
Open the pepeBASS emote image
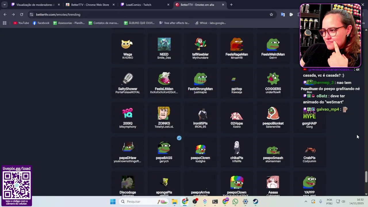pos(164,147)
